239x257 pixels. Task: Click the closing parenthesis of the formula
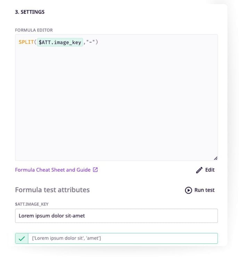(x=97, y=42)
